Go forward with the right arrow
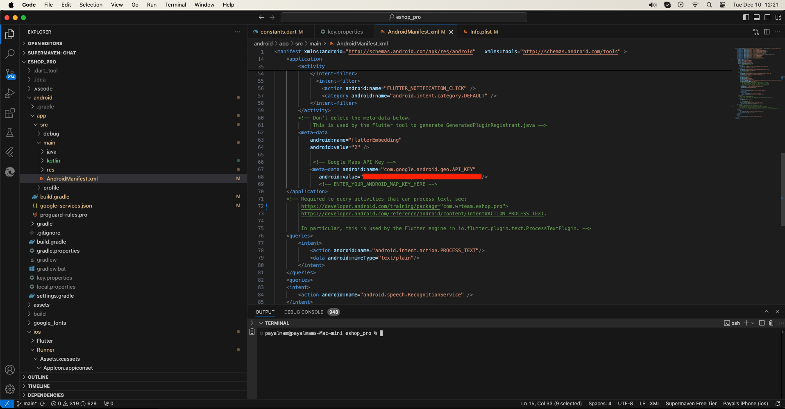The height and width of the screenshot is (409, 785). (x=272, y=17)
